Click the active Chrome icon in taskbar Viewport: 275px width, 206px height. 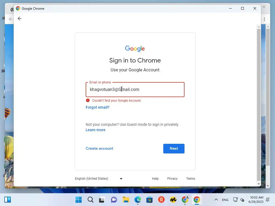pyautogui.click(x=197, y=200)
